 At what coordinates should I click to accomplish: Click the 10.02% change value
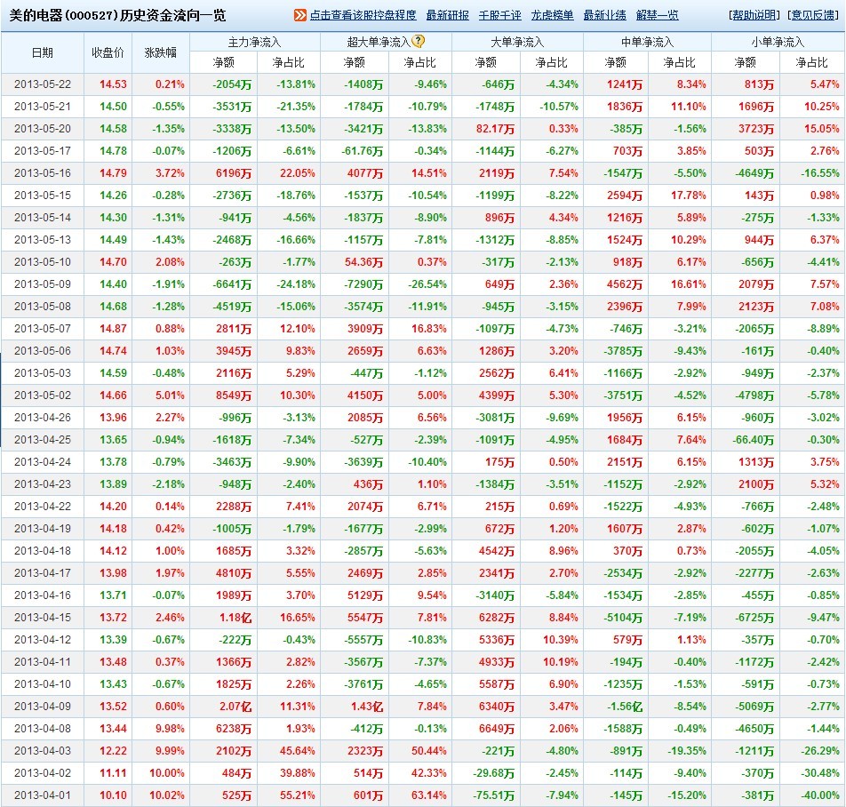click(x=167, y=795)
